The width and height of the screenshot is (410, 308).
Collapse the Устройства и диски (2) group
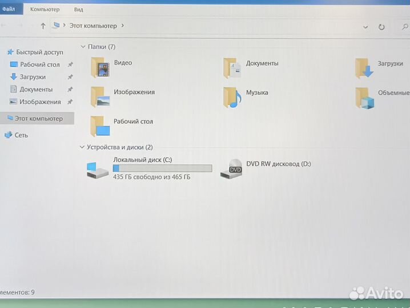(82, 147)
